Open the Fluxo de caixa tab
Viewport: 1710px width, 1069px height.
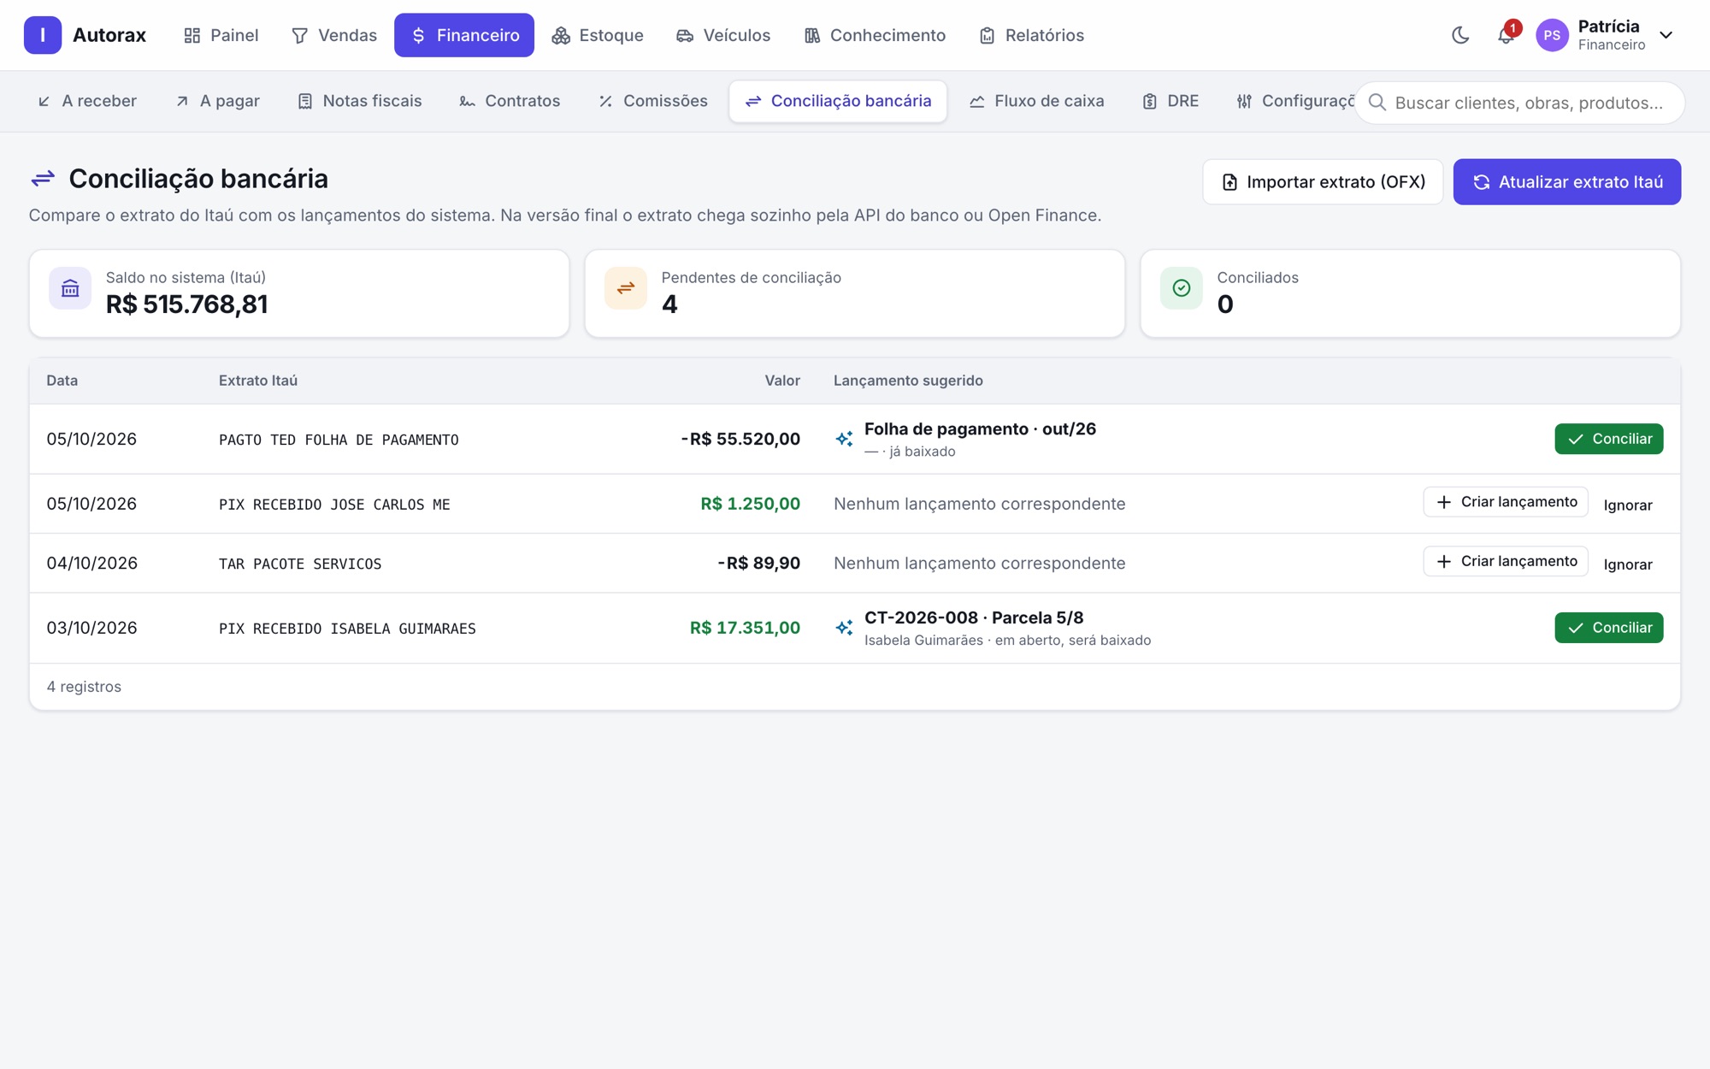click(1036, 102)
